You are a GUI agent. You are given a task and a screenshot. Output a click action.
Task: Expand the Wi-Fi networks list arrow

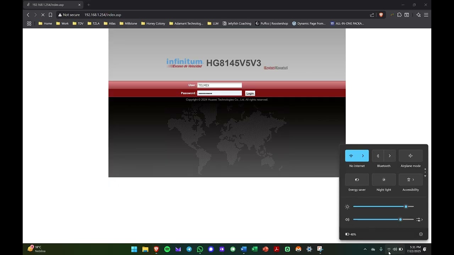tap(363, 156)
